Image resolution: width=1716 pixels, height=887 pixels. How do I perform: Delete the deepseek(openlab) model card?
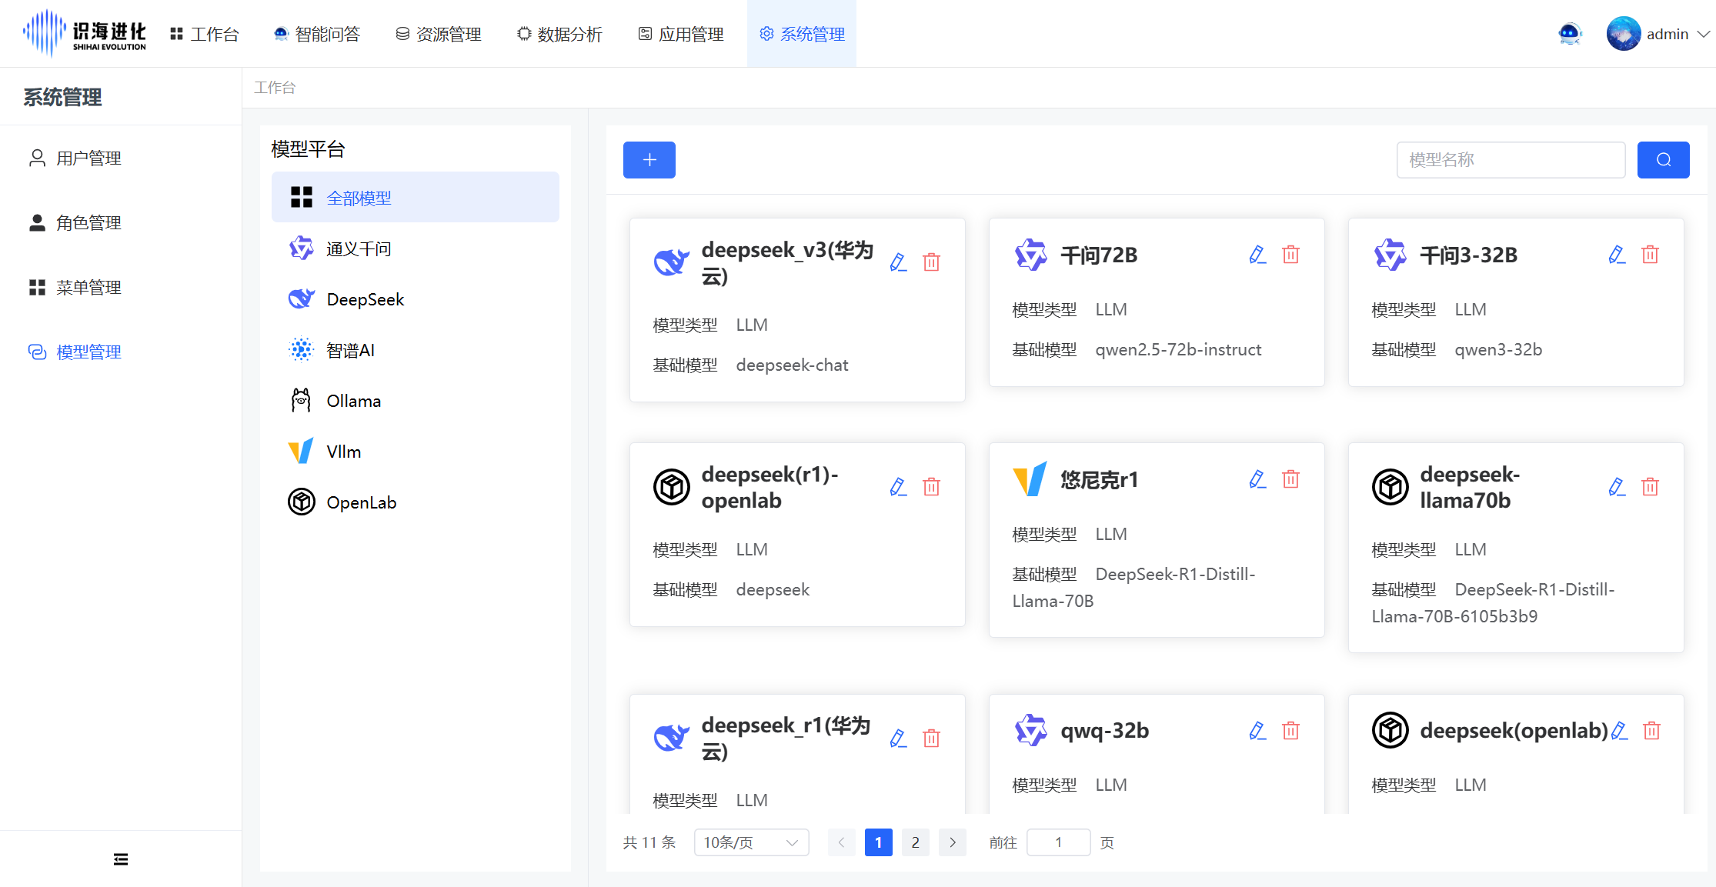(1651, 731)
